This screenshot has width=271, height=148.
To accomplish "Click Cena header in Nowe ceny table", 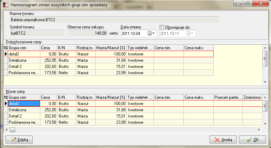I will click(x=49, y=97).
